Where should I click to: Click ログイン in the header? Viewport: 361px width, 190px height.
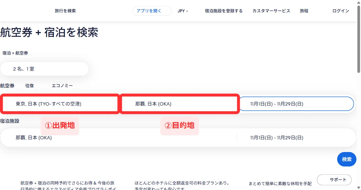(341, 11)
